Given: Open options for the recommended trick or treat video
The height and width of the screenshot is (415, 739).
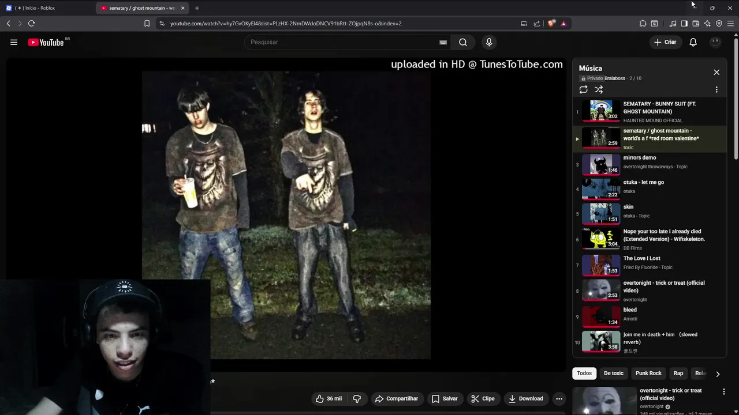Looking at the screenshot, I should click(x=724, y=392).
